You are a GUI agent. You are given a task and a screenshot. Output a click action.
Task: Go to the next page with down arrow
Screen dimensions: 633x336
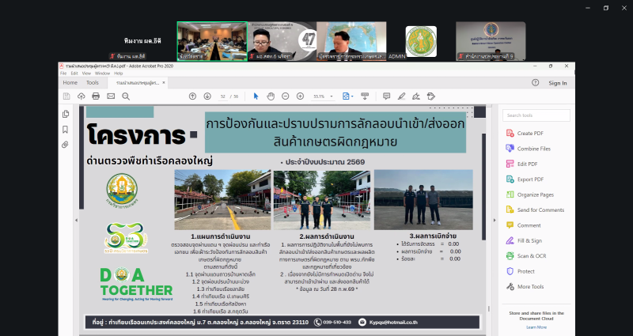coord(206,96)
